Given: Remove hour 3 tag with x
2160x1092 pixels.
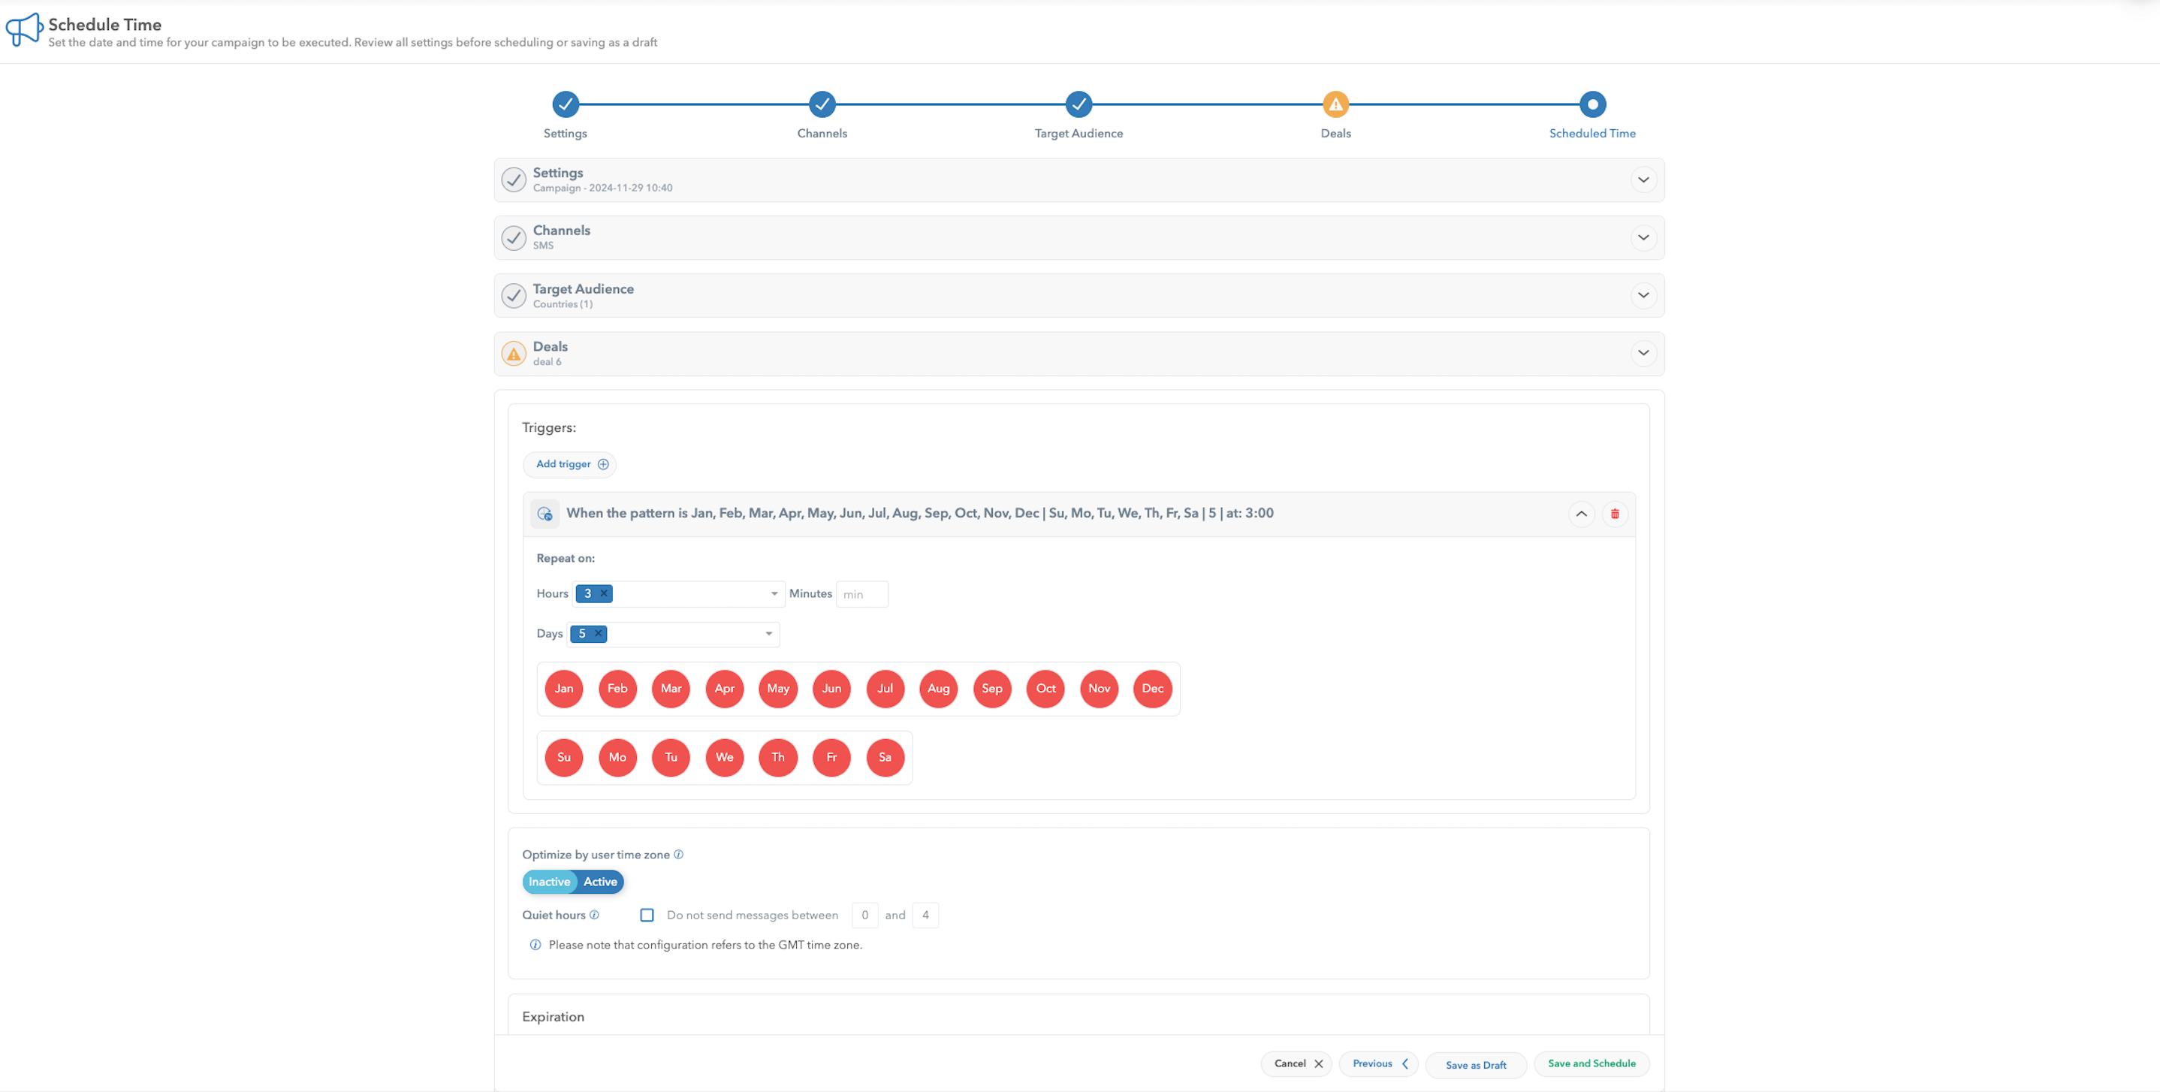Looking at the screenshot, I should (x=604, y=593).
